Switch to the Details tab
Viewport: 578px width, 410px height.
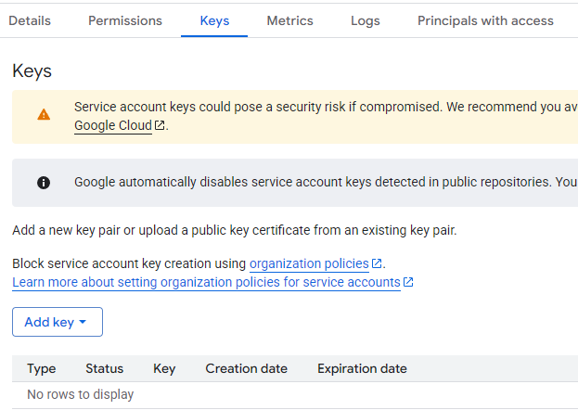[30, 20]
